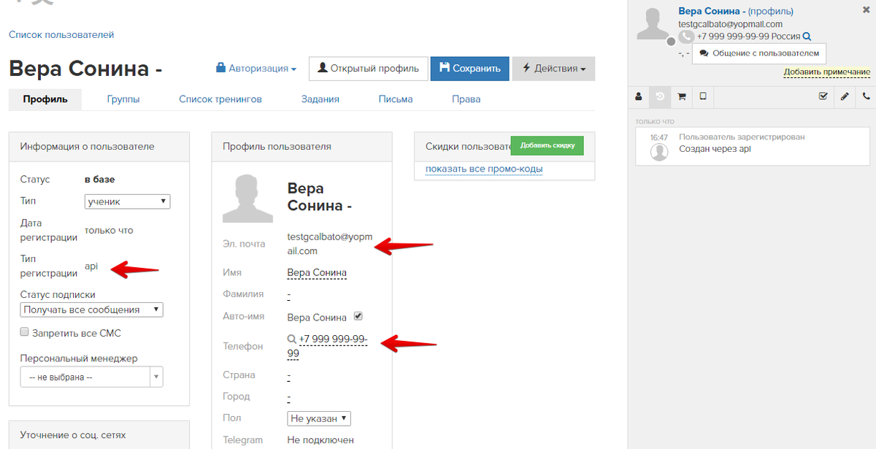The width and height of the screenshot is (876, 449).
Task: Select the history clock icon in side panel
Action: click(660, 96)
